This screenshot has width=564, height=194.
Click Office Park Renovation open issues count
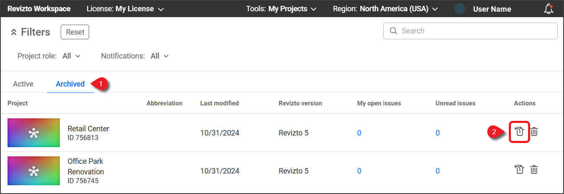[x=359, y=171]
